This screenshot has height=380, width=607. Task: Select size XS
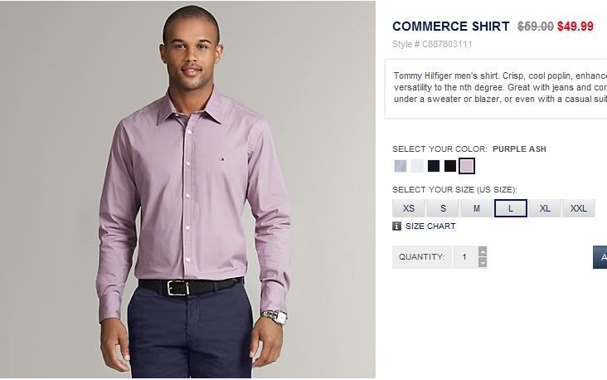pyautogui.click(x=409, y=208)
